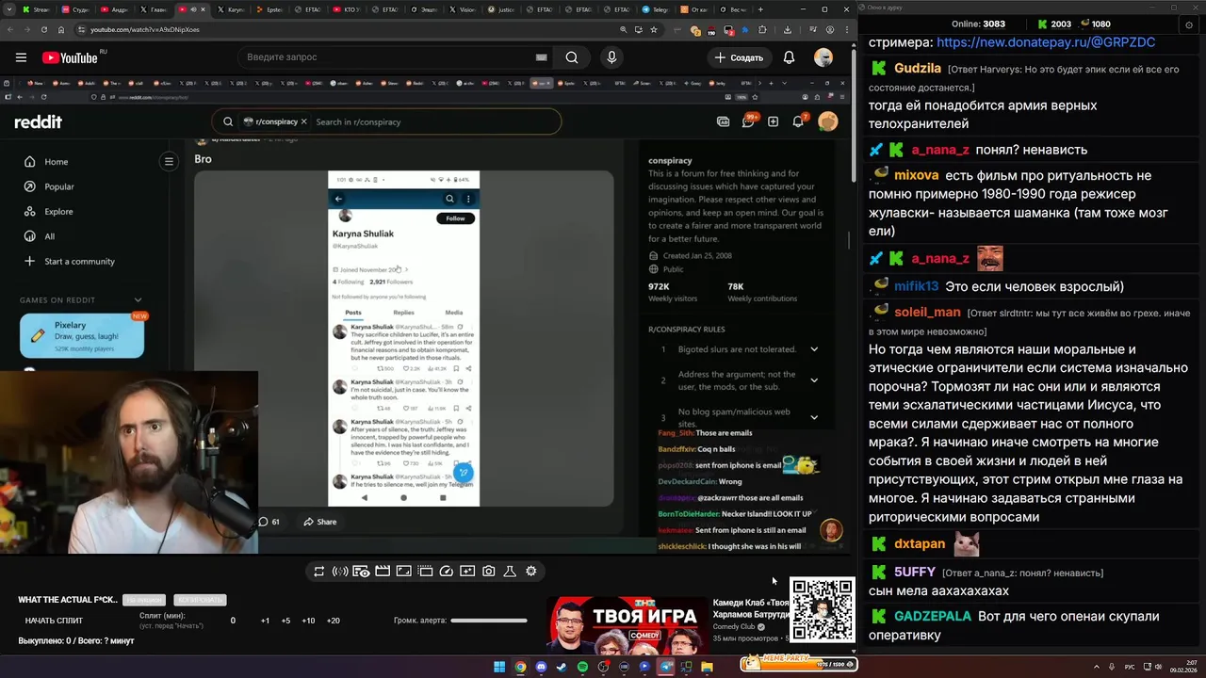Go to the YouTube home logo

coord(70,57)
